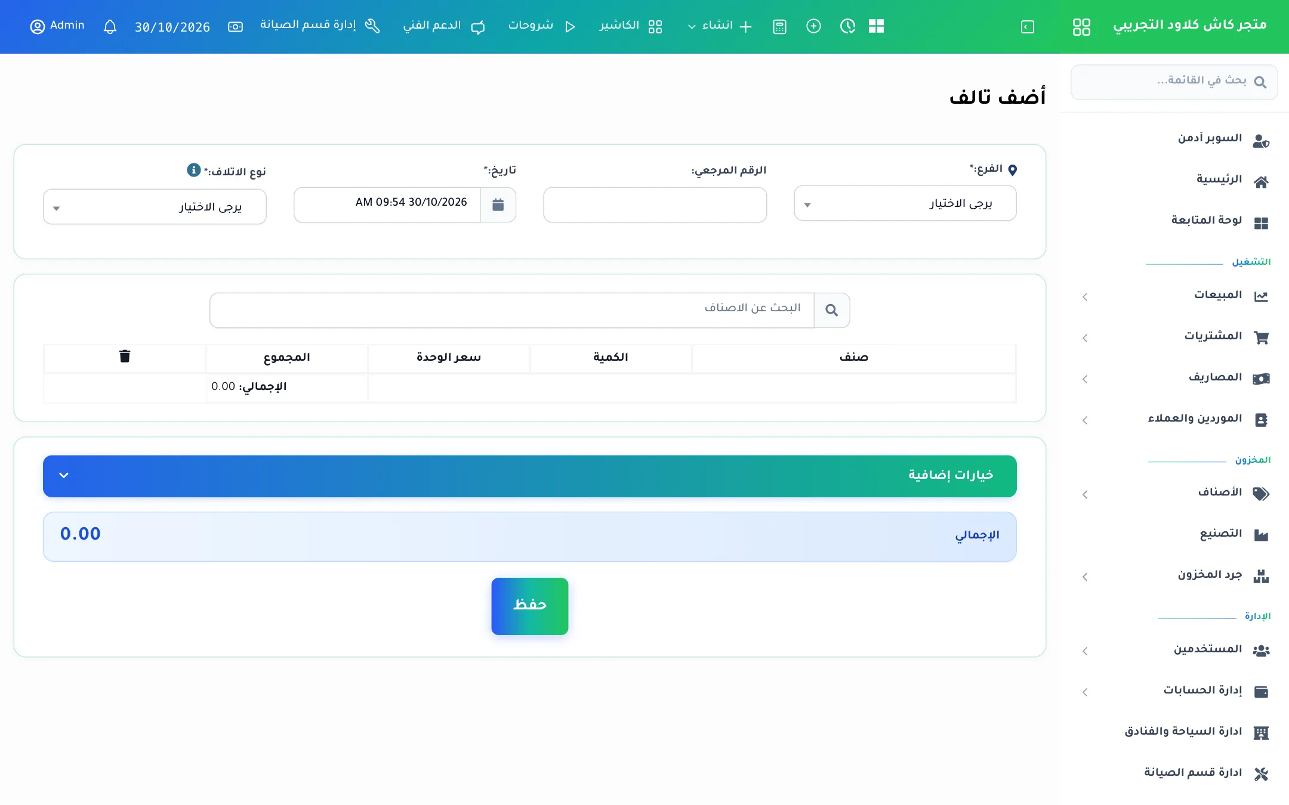Open the calendar date picker icon
Image resolution: width=1289 pixels, height=805 pixels.
[498, 205]
